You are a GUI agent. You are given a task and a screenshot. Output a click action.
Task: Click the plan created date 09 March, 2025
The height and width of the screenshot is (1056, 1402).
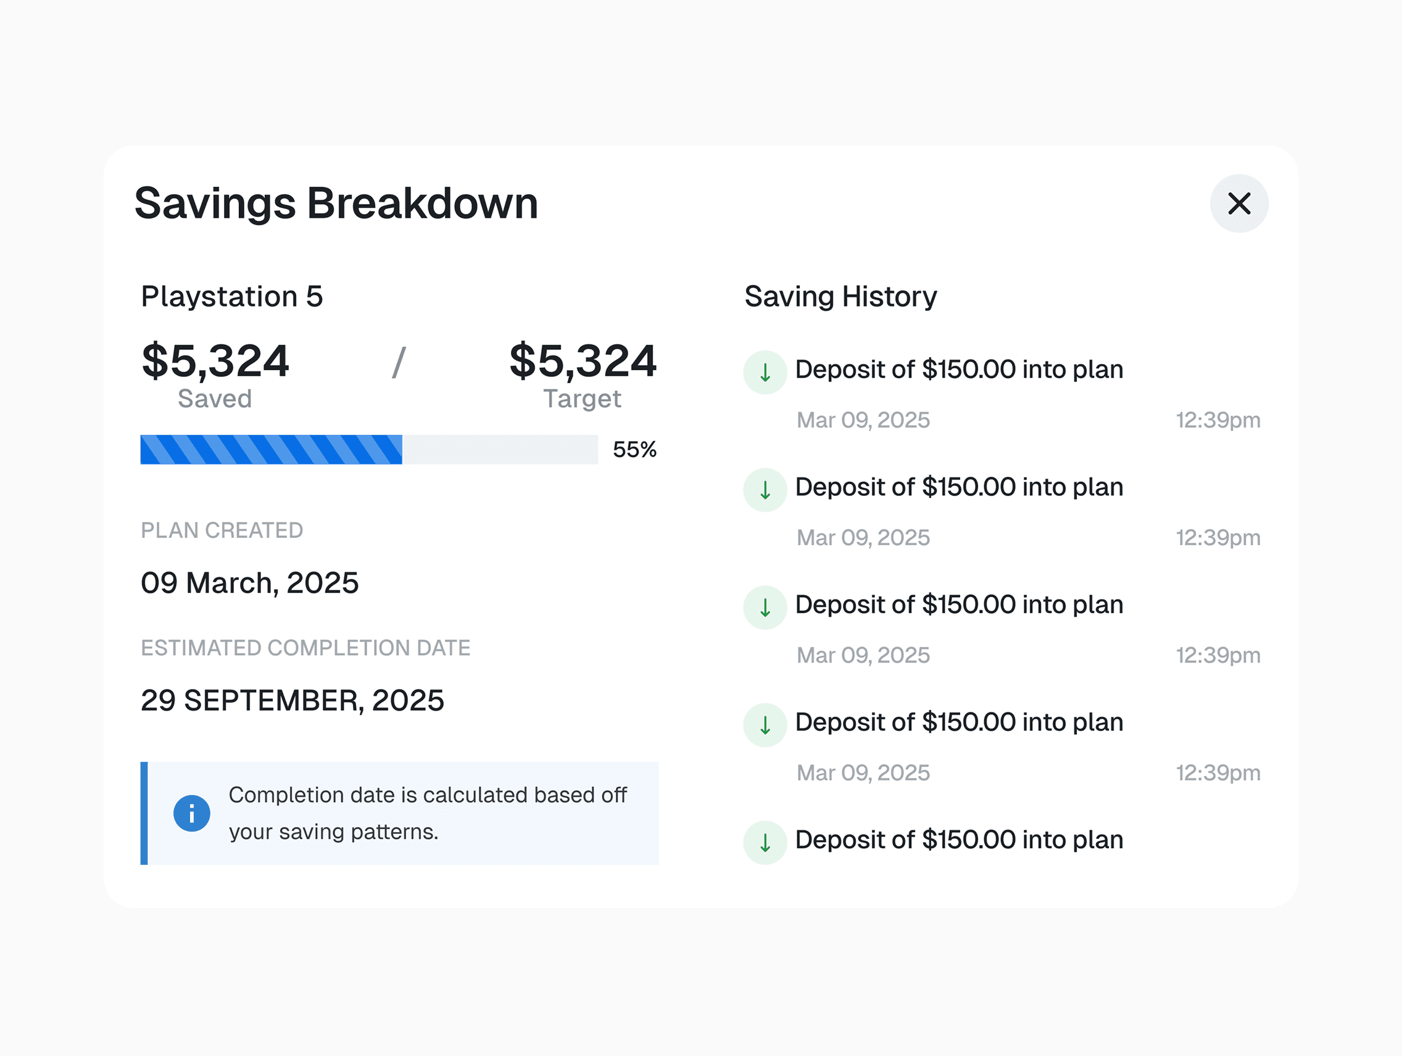pos(249,583)
